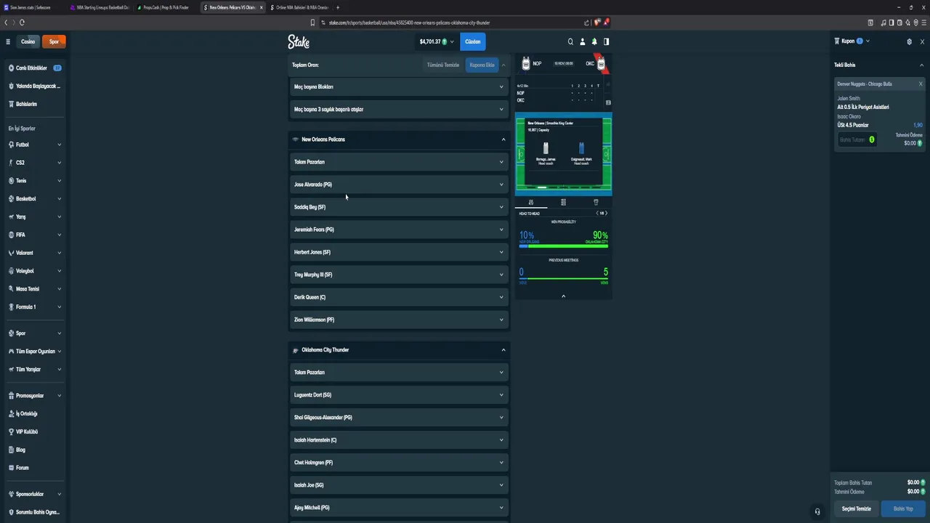Click the Formula 1 icon in sidebar
This screenshot has width=930, height=523.
11,307
